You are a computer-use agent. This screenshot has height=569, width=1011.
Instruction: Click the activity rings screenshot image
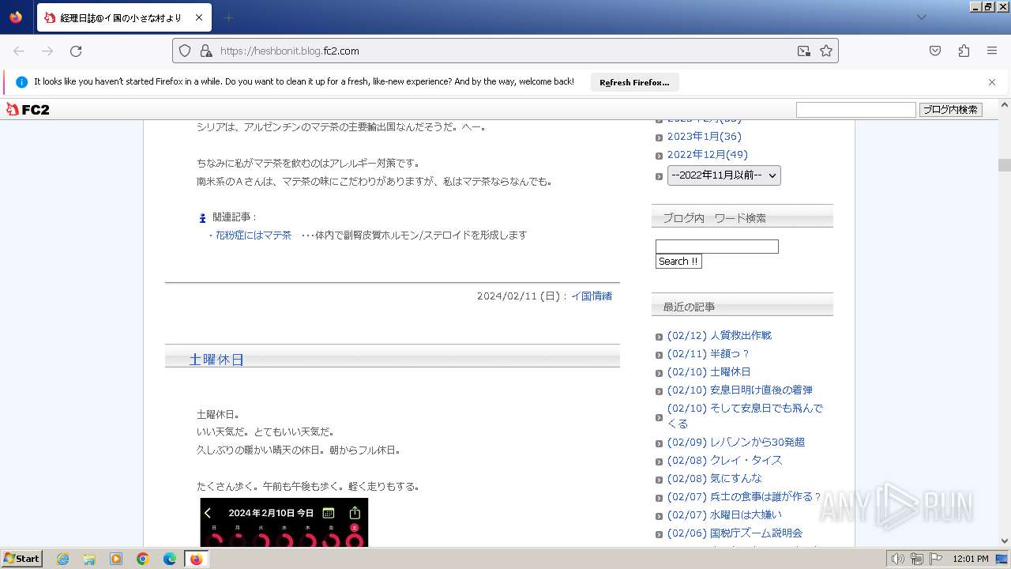(x=284, y=522)
